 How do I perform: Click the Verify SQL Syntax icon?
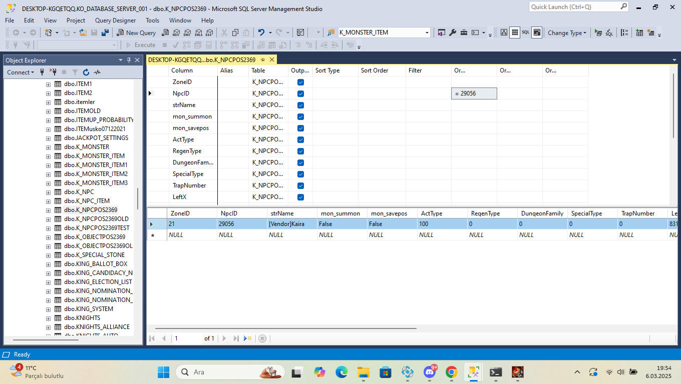609,32
